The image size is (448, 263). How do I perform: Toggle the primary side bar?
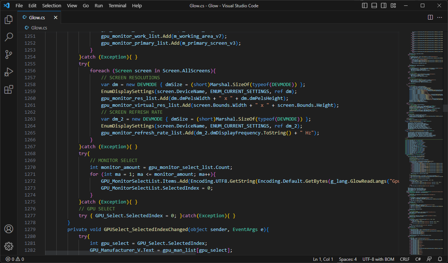pos(364,6)
